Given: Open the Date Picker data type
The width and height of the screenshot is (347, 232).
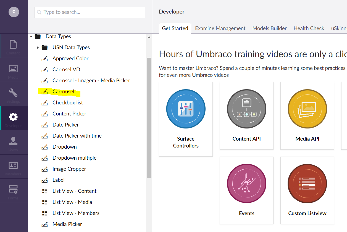Looking at the screenshot, I should click(x=66, y=125).
